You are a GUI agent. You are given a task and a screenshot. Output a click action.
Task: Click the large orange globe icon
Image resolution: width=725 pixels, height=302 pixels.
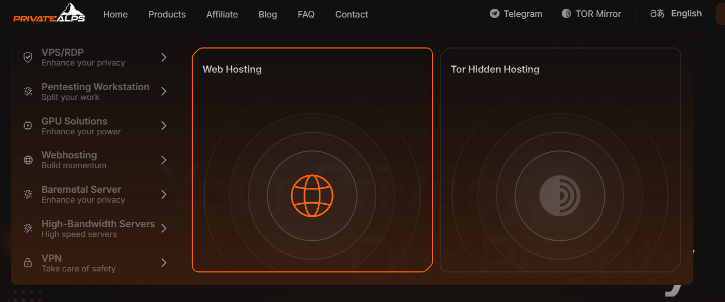(x=312, y=196)
